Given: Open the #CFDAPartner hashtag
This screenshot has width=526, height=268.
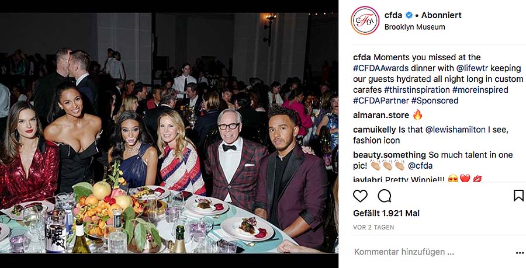Looking at the screenshot, I should click(x=380, y=100).
